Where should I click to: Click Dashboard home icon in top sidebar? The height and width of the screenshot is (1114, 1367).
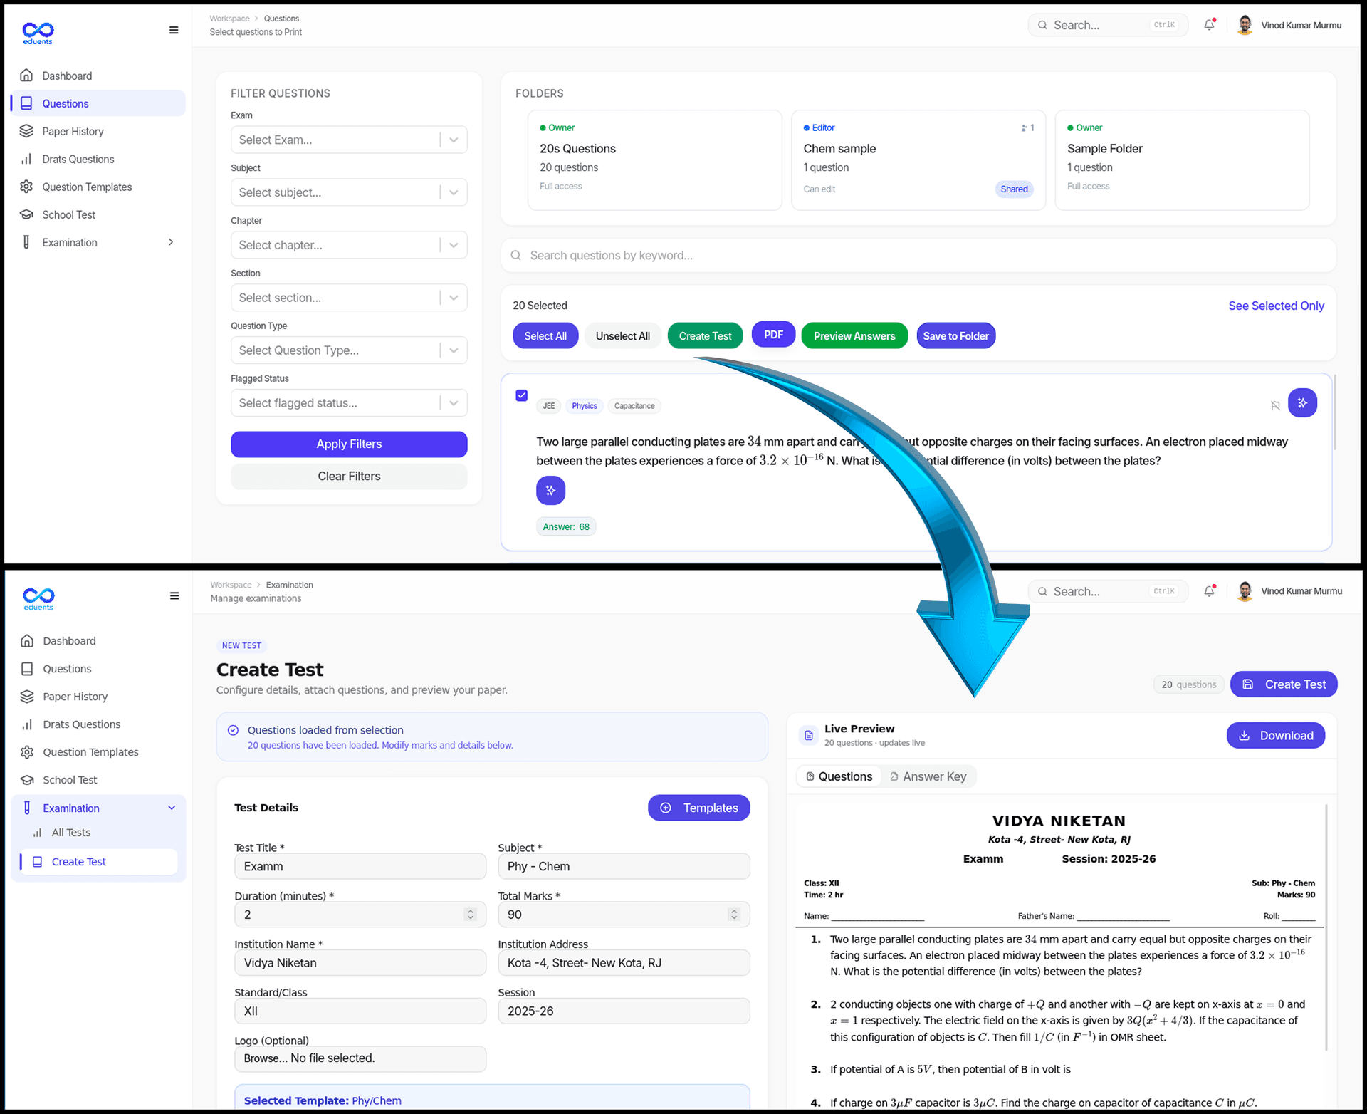coord(26,76)
